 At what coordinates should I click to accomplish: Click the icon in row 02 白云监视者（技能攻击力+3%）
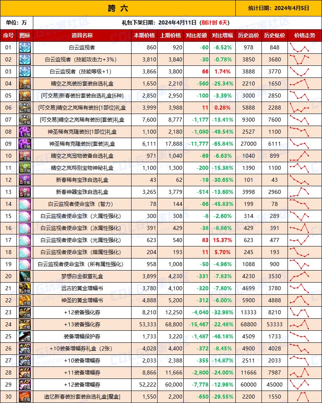tap(25, 60)
